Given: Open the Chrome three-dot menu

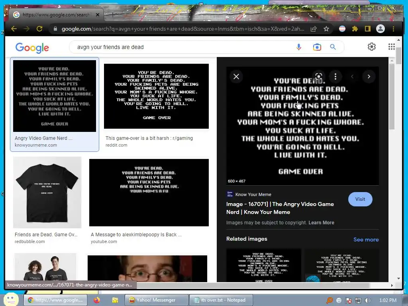Looking at the screenshot, I should click(393, 29).
